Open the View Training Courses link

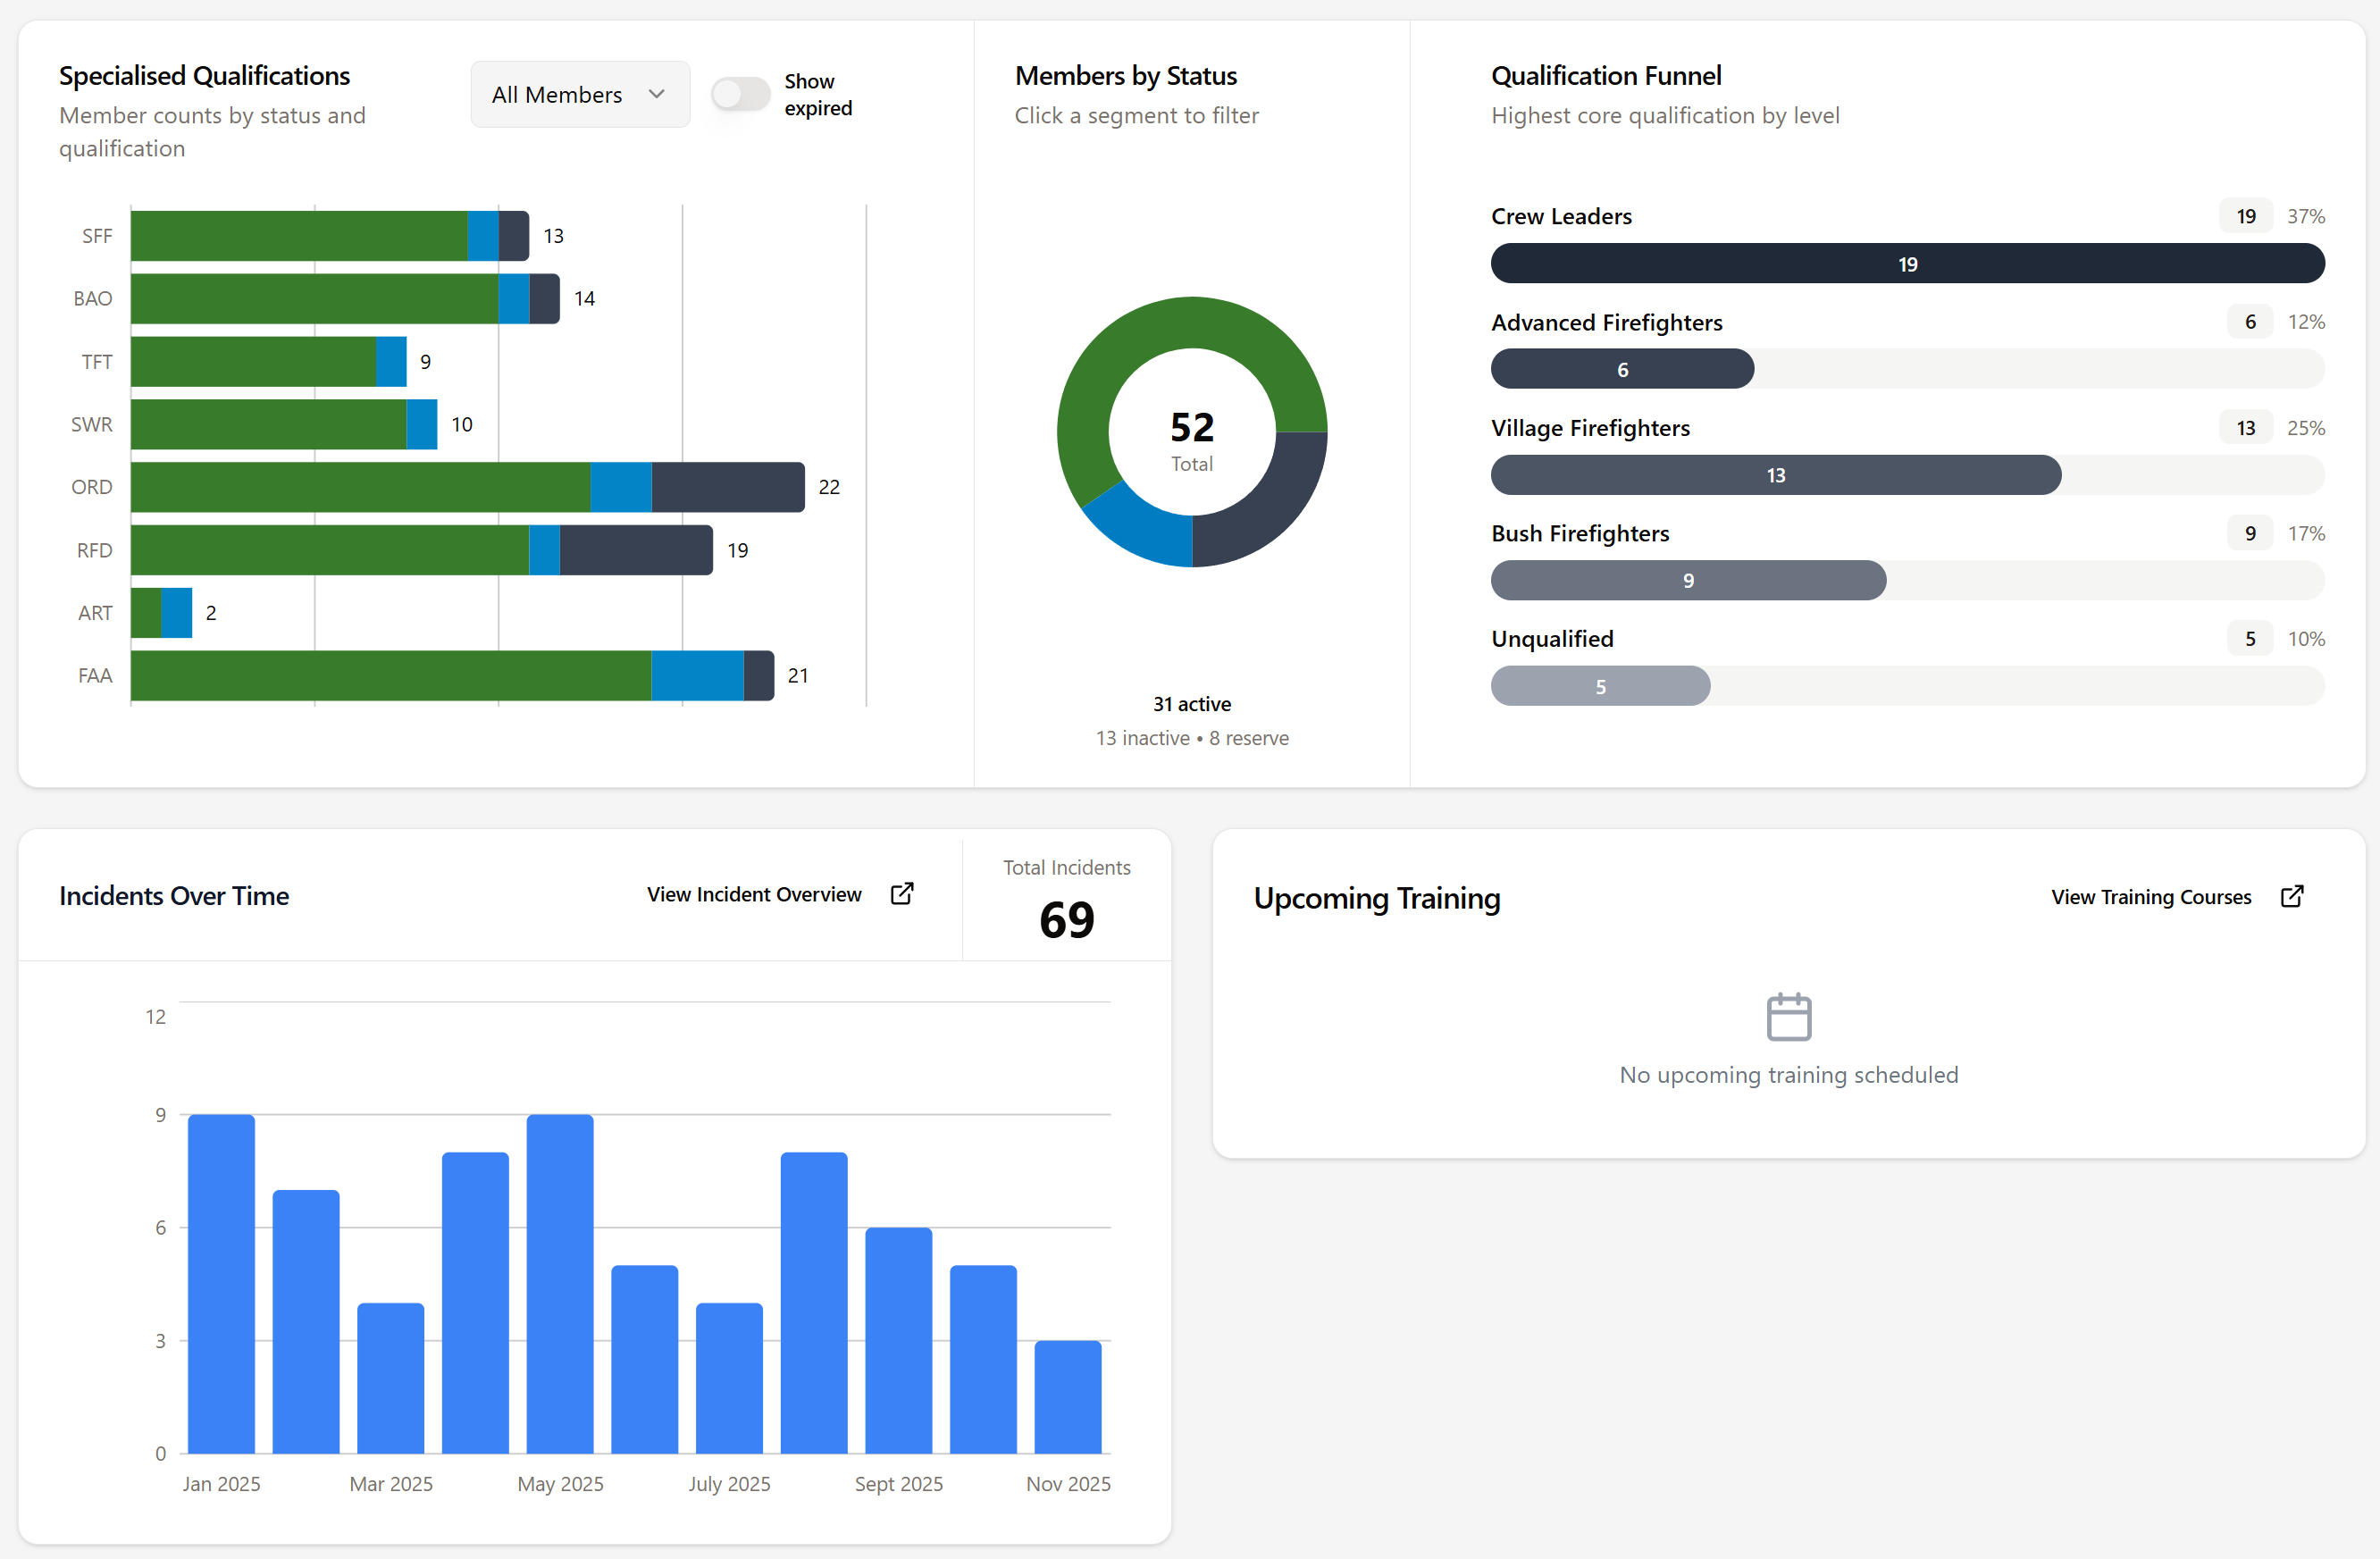click(2150, 897)
